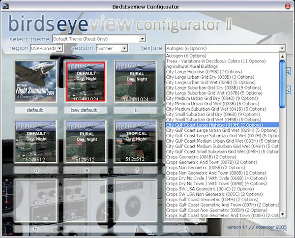The height and width of the screenshot is (238, 295).
Task: Open the region dropdown showing USA-Canada
Action: [59, 48]
